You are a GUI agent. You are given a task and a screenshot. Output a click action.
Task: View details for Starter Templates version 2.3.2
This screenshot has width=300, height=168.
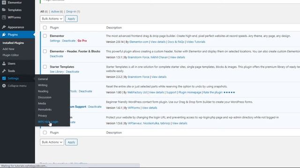click(x=159, y=77)
